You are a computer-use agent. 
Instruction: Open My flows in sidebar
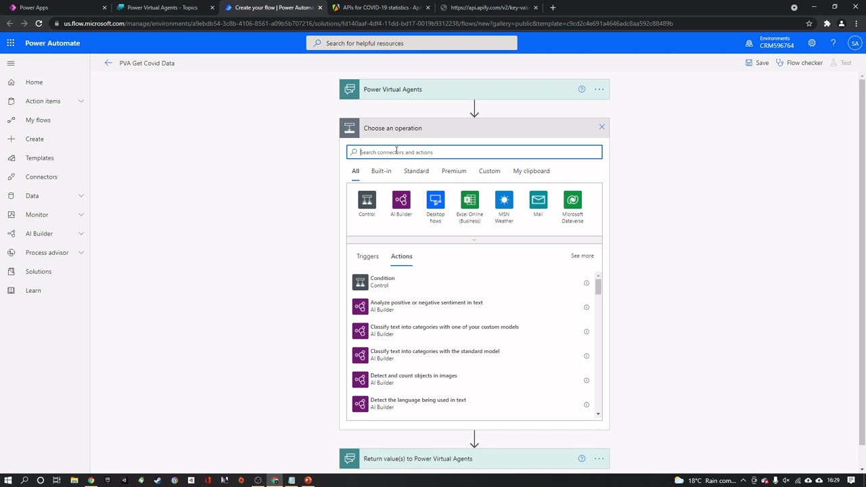tap(38, 120)
